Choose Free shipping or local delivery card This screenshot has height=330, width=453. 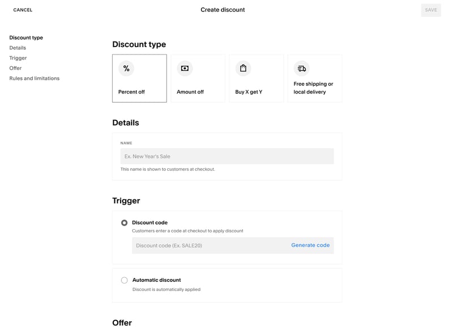pos(315,78)
